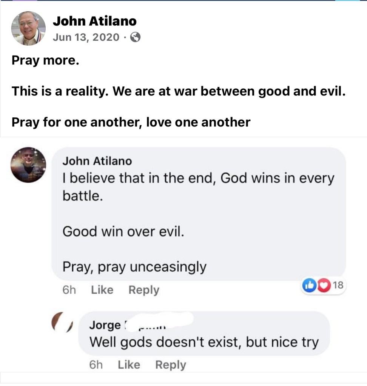
Task: Click the "gods doesn't exist" reply text
Action: [x=204, y=342]
